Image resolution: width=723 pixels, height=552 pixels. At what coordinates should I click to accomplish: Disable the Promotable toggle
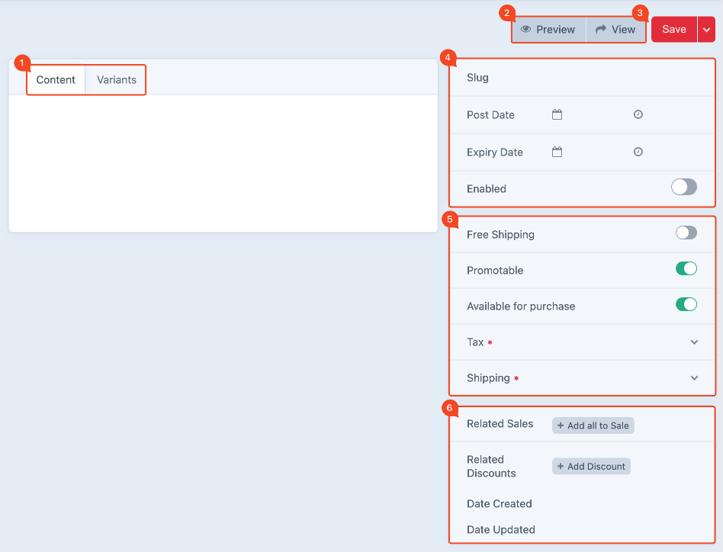686,269
